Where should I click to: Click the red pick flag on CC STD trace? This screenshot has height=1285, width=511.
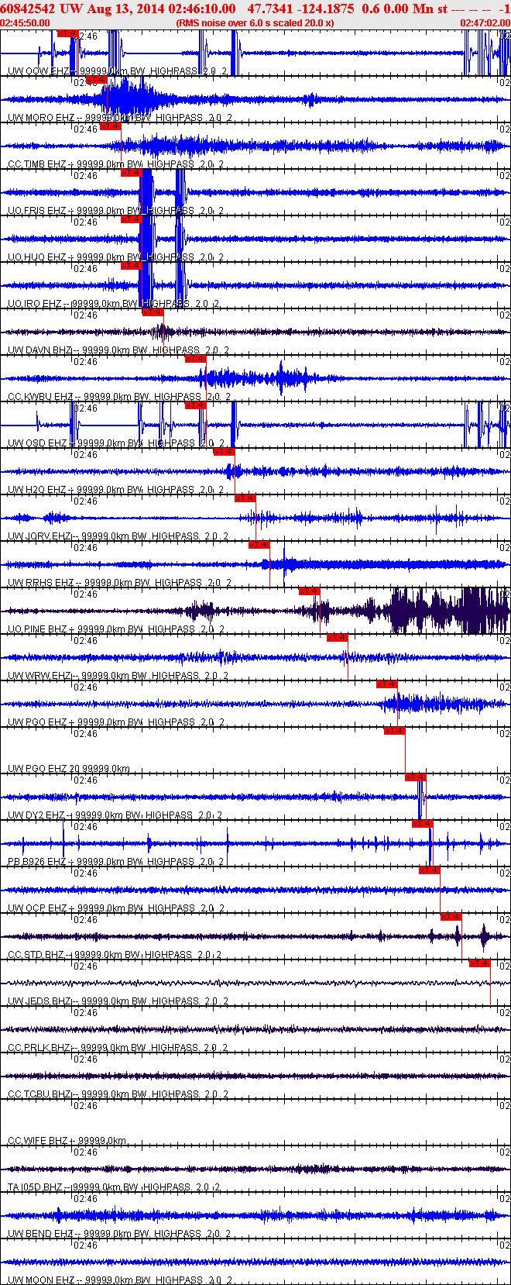click(451, 917)
